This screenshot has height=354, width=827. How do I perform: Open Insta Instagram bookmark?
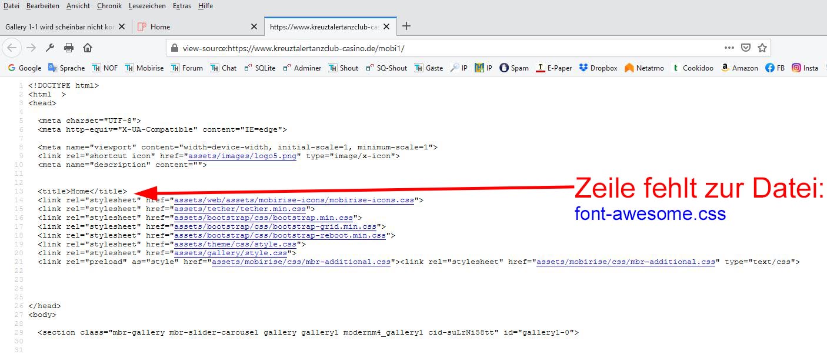[805, 68]
